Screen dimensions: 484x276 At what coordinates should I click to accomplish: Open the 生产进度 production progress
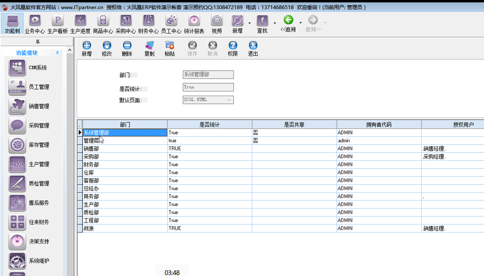[x=80, y=24]
